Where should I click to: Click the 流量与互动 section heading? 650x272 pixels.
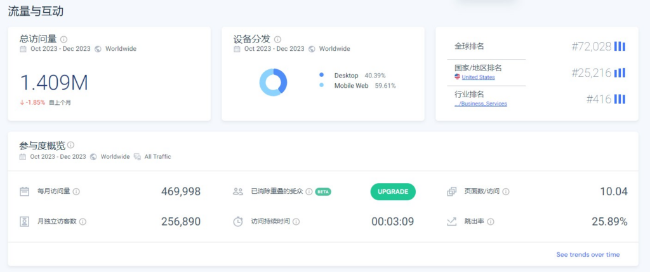(36, 11)
